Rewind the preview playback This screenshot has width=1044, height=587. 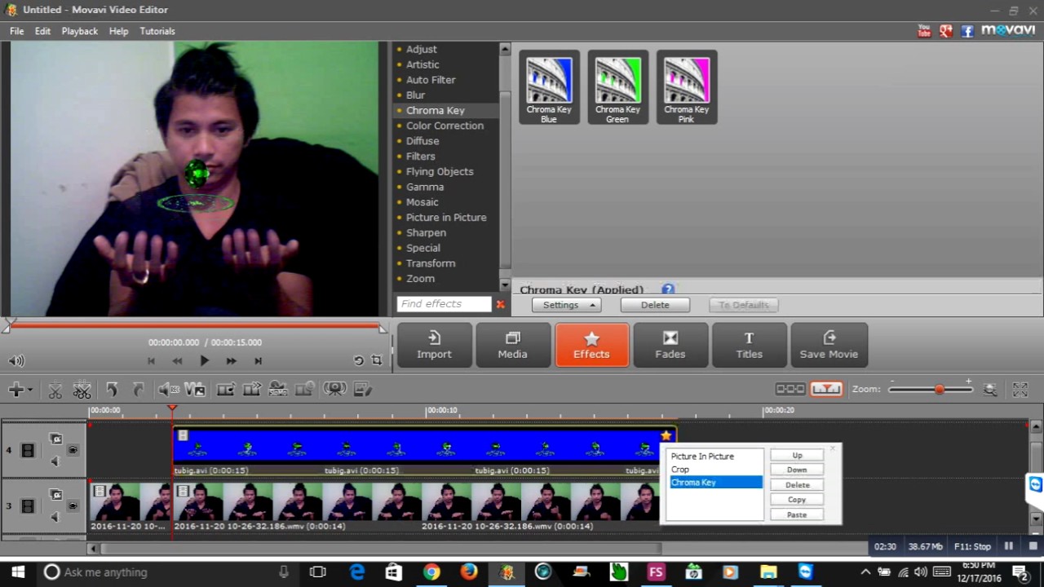click(x=177, y=360)
